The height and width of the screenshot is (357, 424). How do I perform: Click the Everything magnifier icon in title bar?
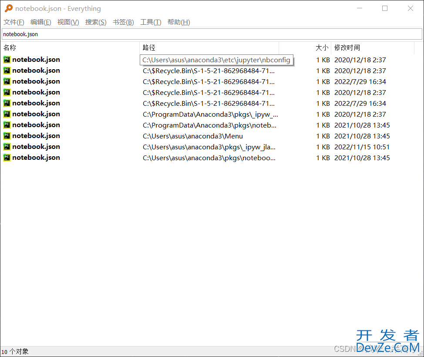tap(9, 8)
